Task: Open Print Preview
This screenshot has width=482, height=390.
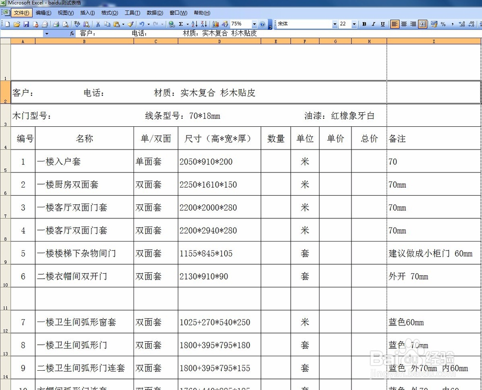Action: click(x=66, y=24)
